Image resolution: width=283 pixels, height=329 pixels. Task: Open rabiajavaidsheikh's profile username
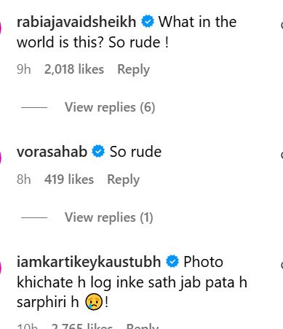[76, 23]
